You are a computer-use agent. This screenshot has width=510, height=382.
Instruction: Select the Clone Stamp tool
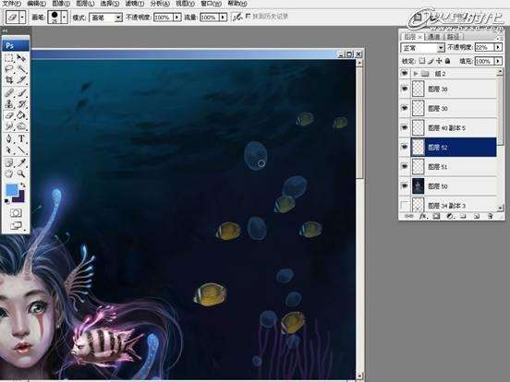pos(9,104)
